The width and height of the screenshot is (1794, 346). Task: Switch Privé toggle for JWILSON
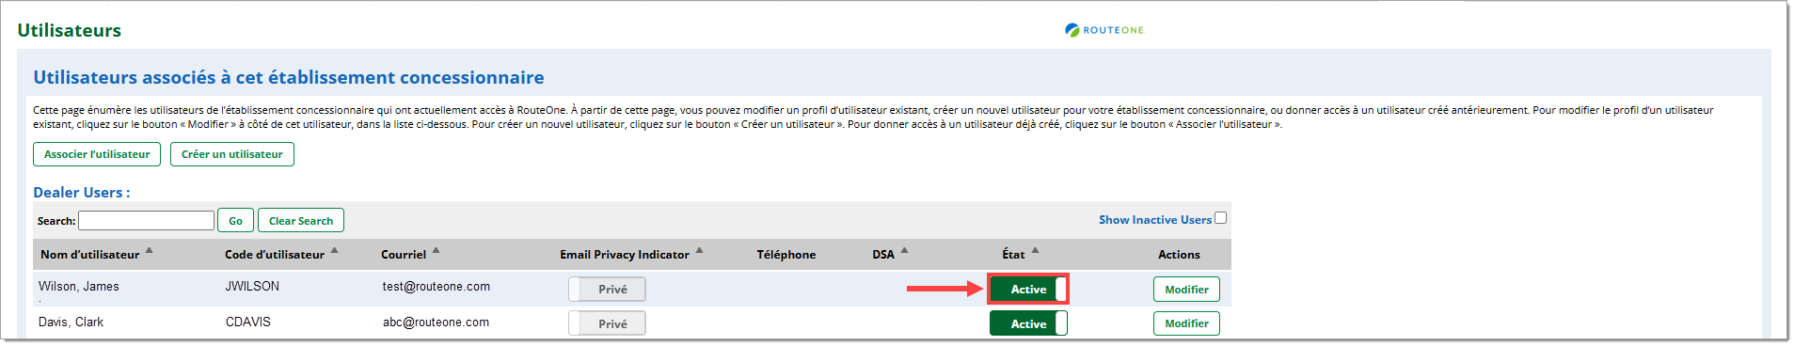(x=607, y=289)
